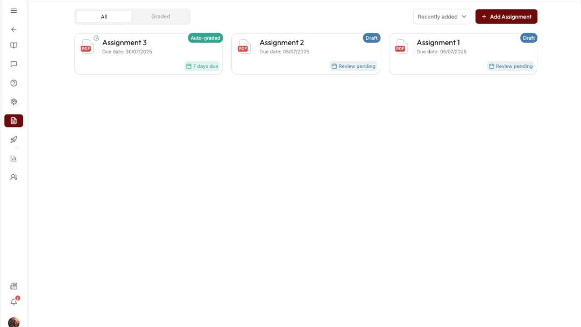This screenshot has height=327, width=581.
Task: Switch to the Graded tab
Action: [x=160, y=17]
